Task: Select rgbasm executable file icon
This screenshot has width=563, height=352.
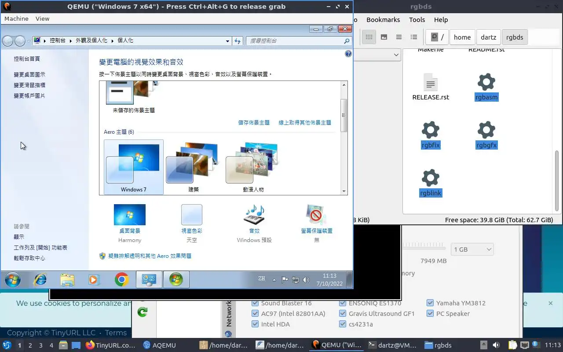Action: pos(486,82)
